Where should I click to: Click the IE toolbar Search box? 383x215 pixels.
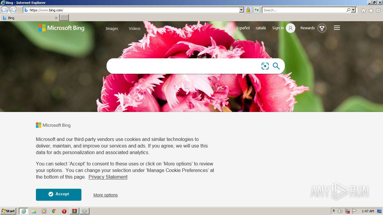pos(304,10)
